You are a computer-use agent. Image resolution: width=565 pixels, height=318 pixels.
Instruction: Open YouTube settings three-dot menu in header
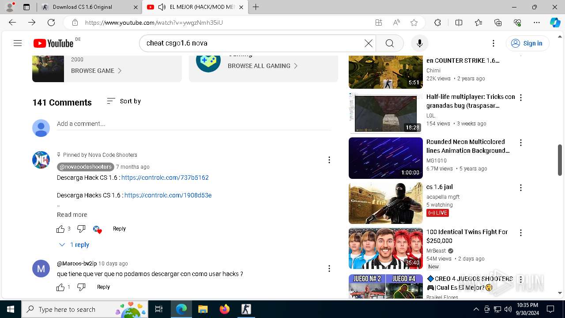493,43
